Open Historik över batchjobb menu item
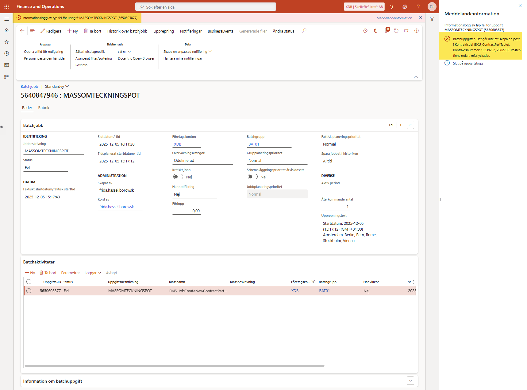 pyautogui.click(x=127, y=31)
